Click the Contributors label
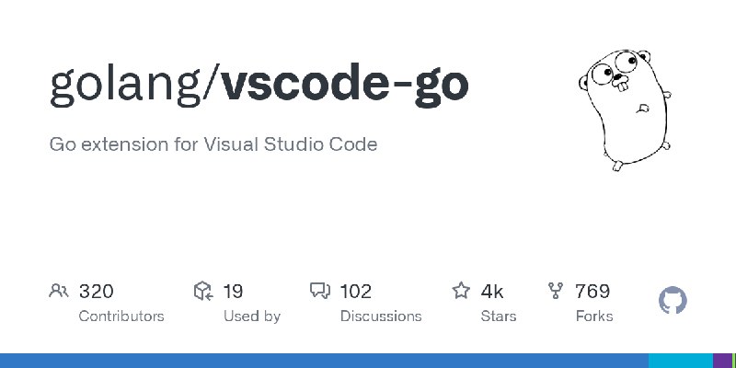The height and width of the screenshot is (368, 736). pyautogui.click(x=121, y=316)
